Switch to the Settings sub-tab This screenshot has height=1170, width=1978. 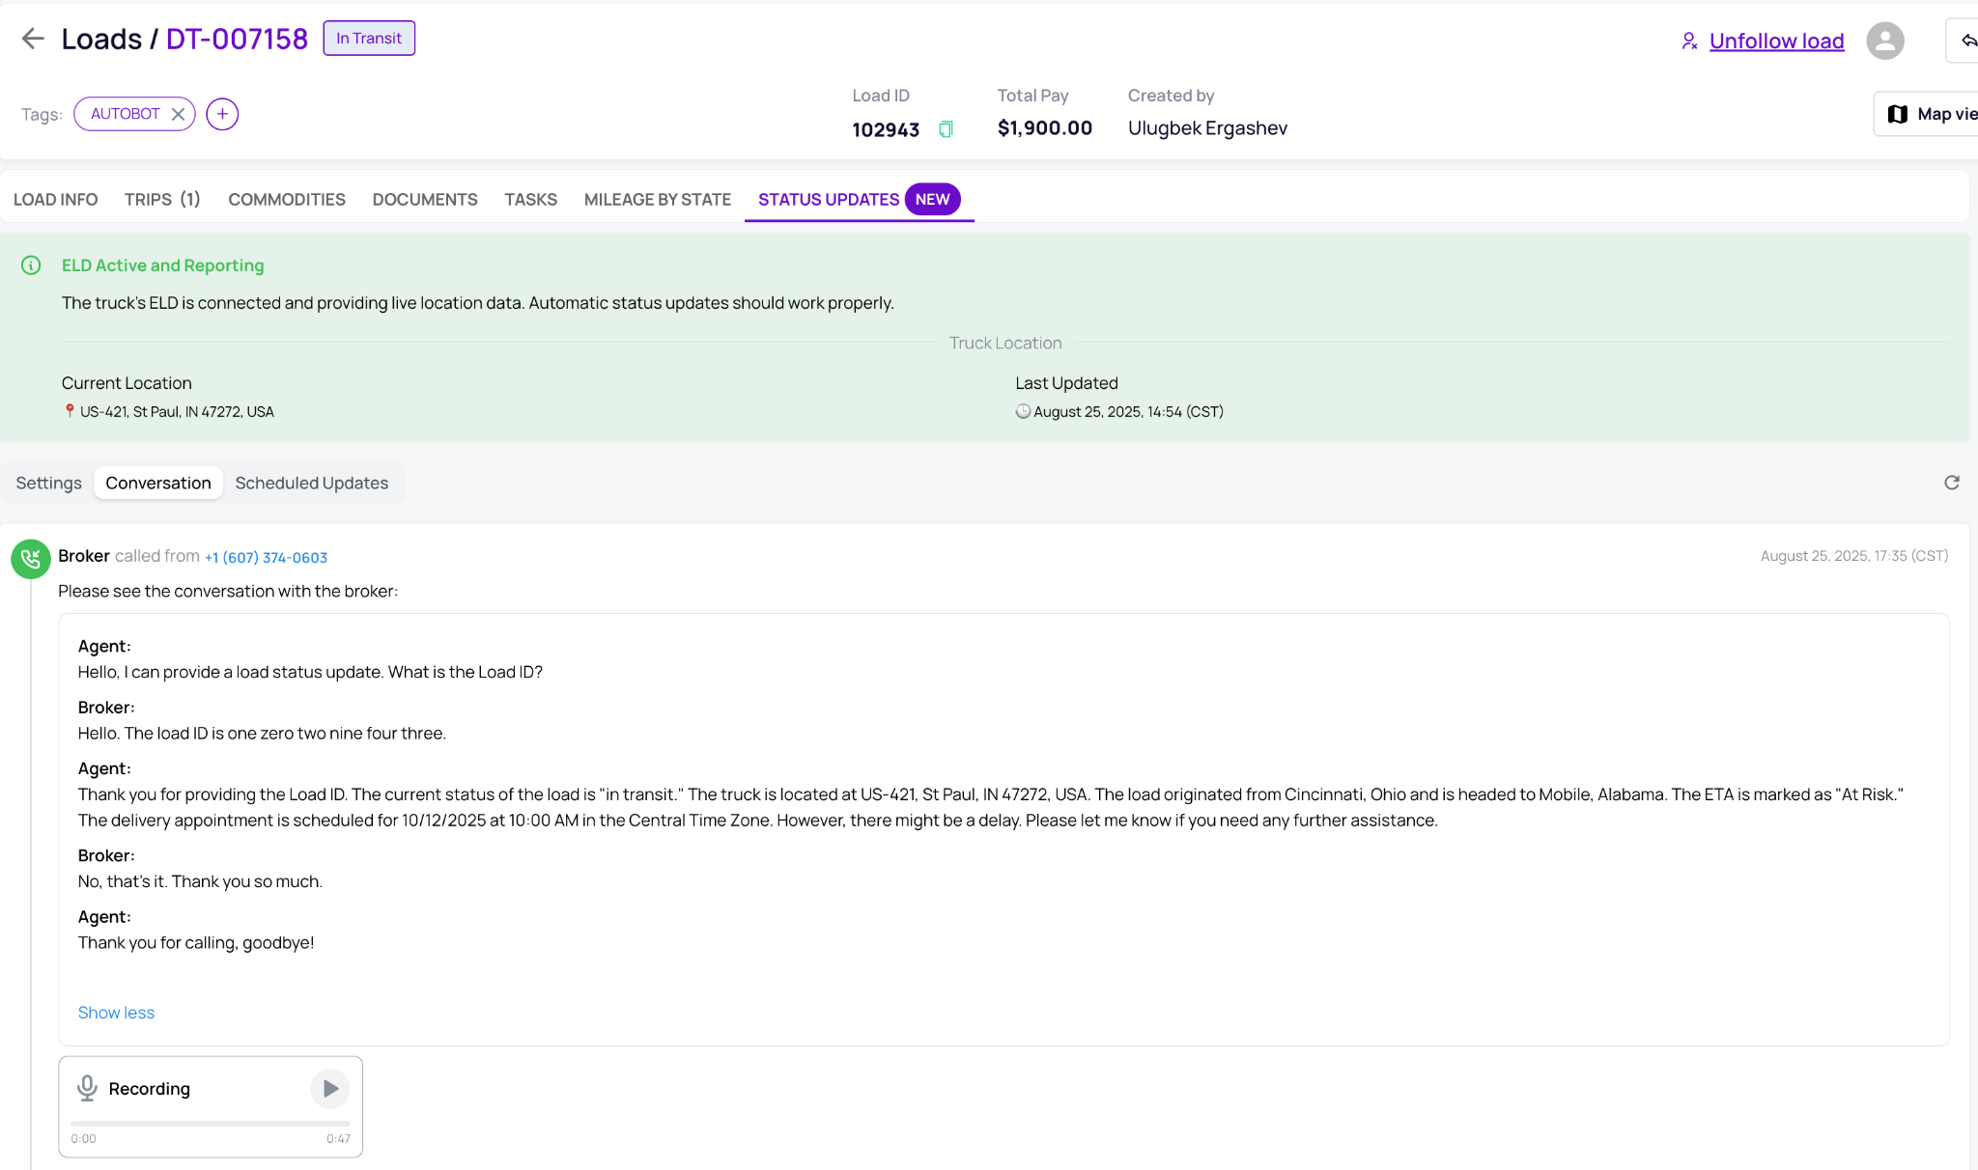[x=48, y=483]
